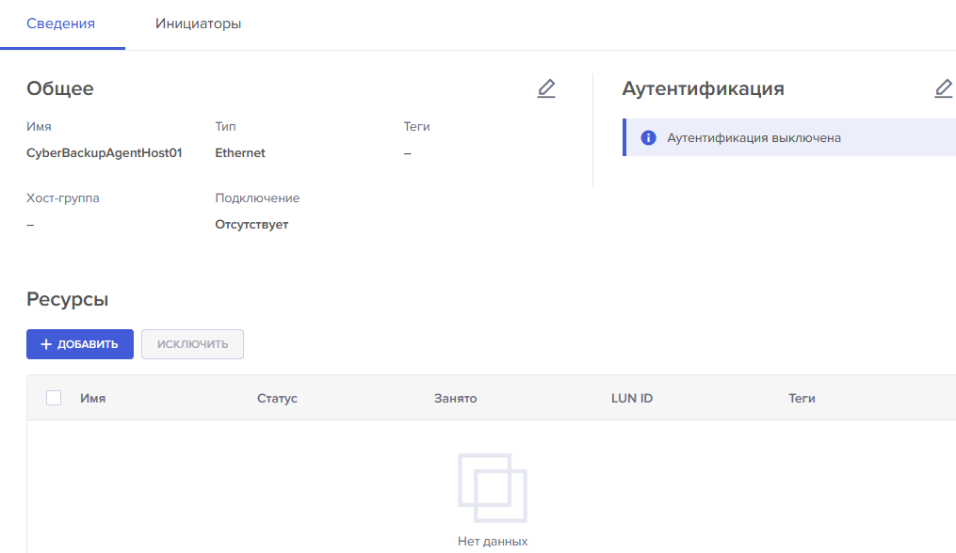
Task: Switch to the Инициаторы tab
Action: (x=198, y=24)
